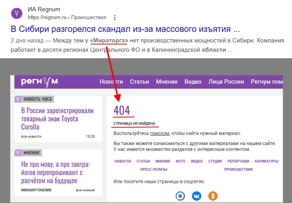The width and height of the screenshot is (292, 203).
Task: Open the РЕПОРТАЖИ section link
Action: pyautogui.click(x=238, y=161)
